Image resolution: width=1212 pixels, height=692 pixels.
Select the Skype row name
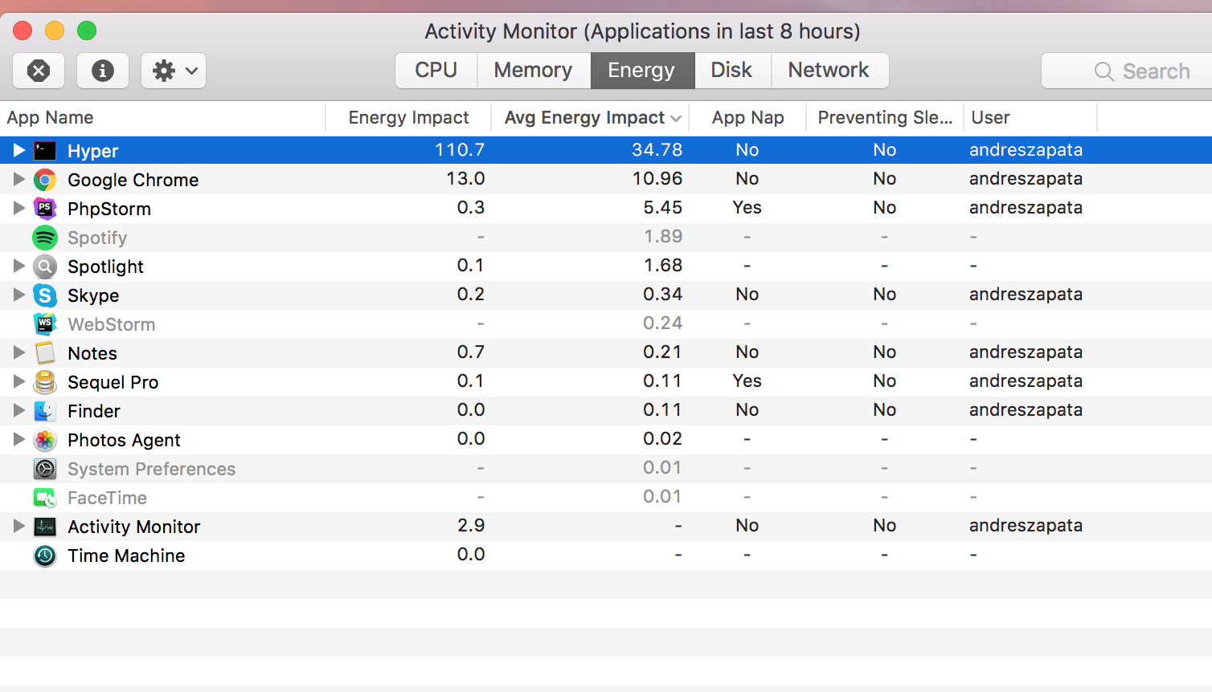click(x=93, y=295)
